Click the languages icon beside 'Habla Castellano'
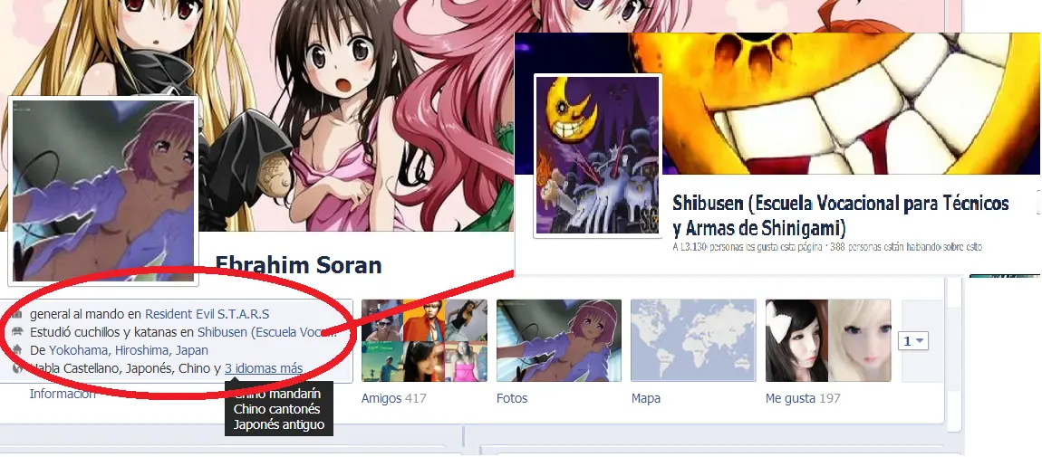Viewport: 1042px width, 457px height. tap(17, 368)
